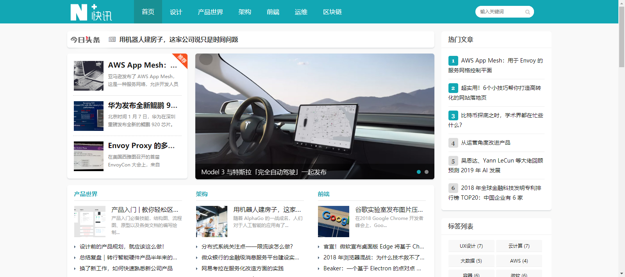Click the rank 3 badge in hot articles
Viewport: 625px width, 277px height.
point(453,116)
